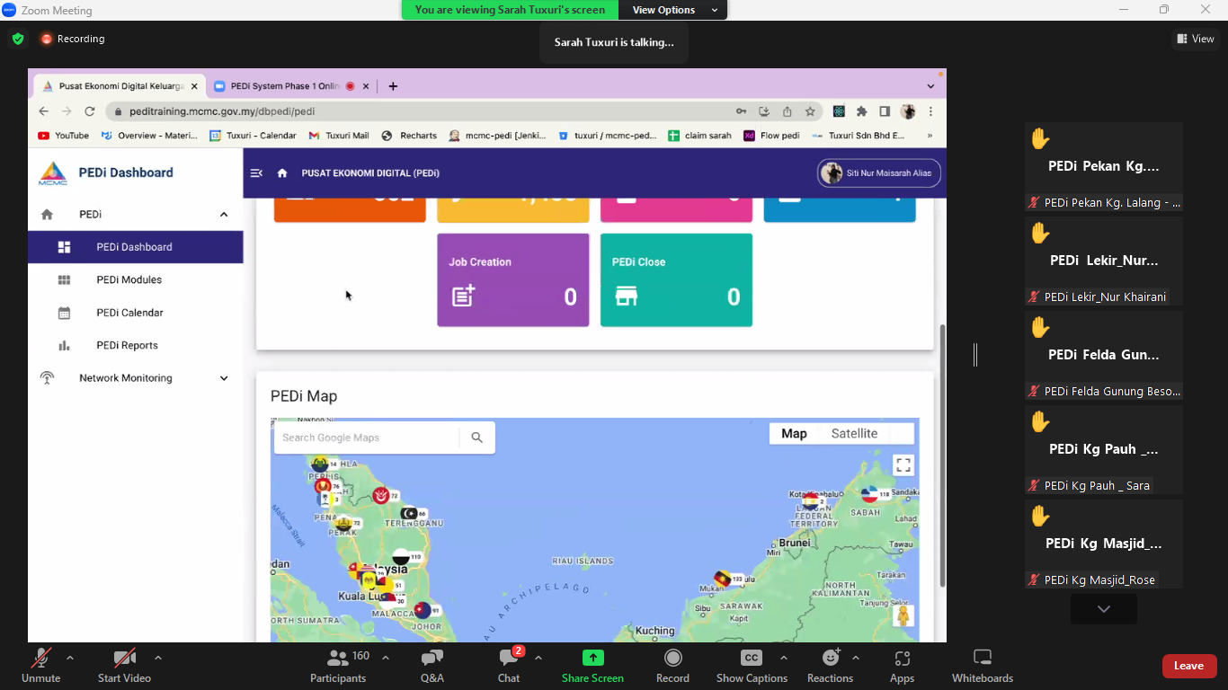Viewport: 1228px width, 690px height.
Task: Bookmark this page with the star icon
Action: (x=810, y=111)
